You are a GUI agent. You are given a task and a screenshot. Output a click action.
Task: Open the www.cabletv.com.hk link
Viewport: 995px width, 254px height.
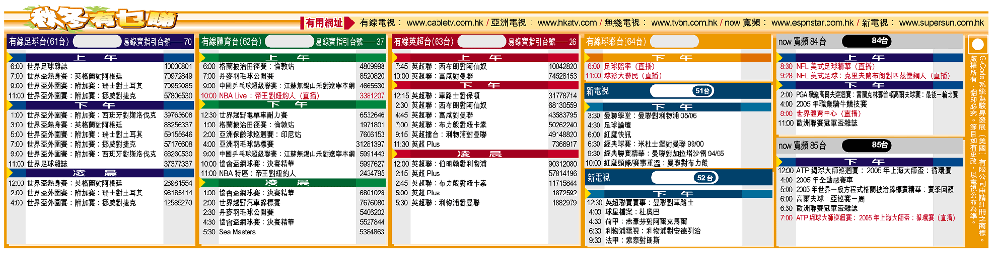(x=445, y=23)
